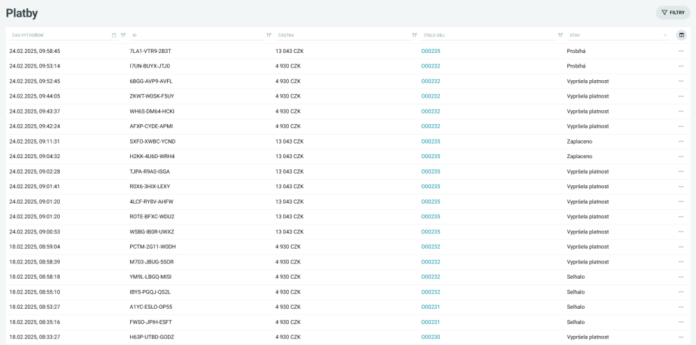
Task: Open actions menu for payment AFXP-CYDE-APMI
Action: click(681, 126)
